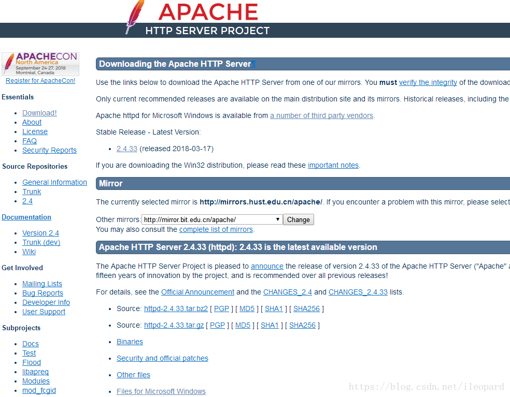The height and width of the screenshot is (397, 510).
Task: Open Mailing Lists link
Action: pos(42,284)
